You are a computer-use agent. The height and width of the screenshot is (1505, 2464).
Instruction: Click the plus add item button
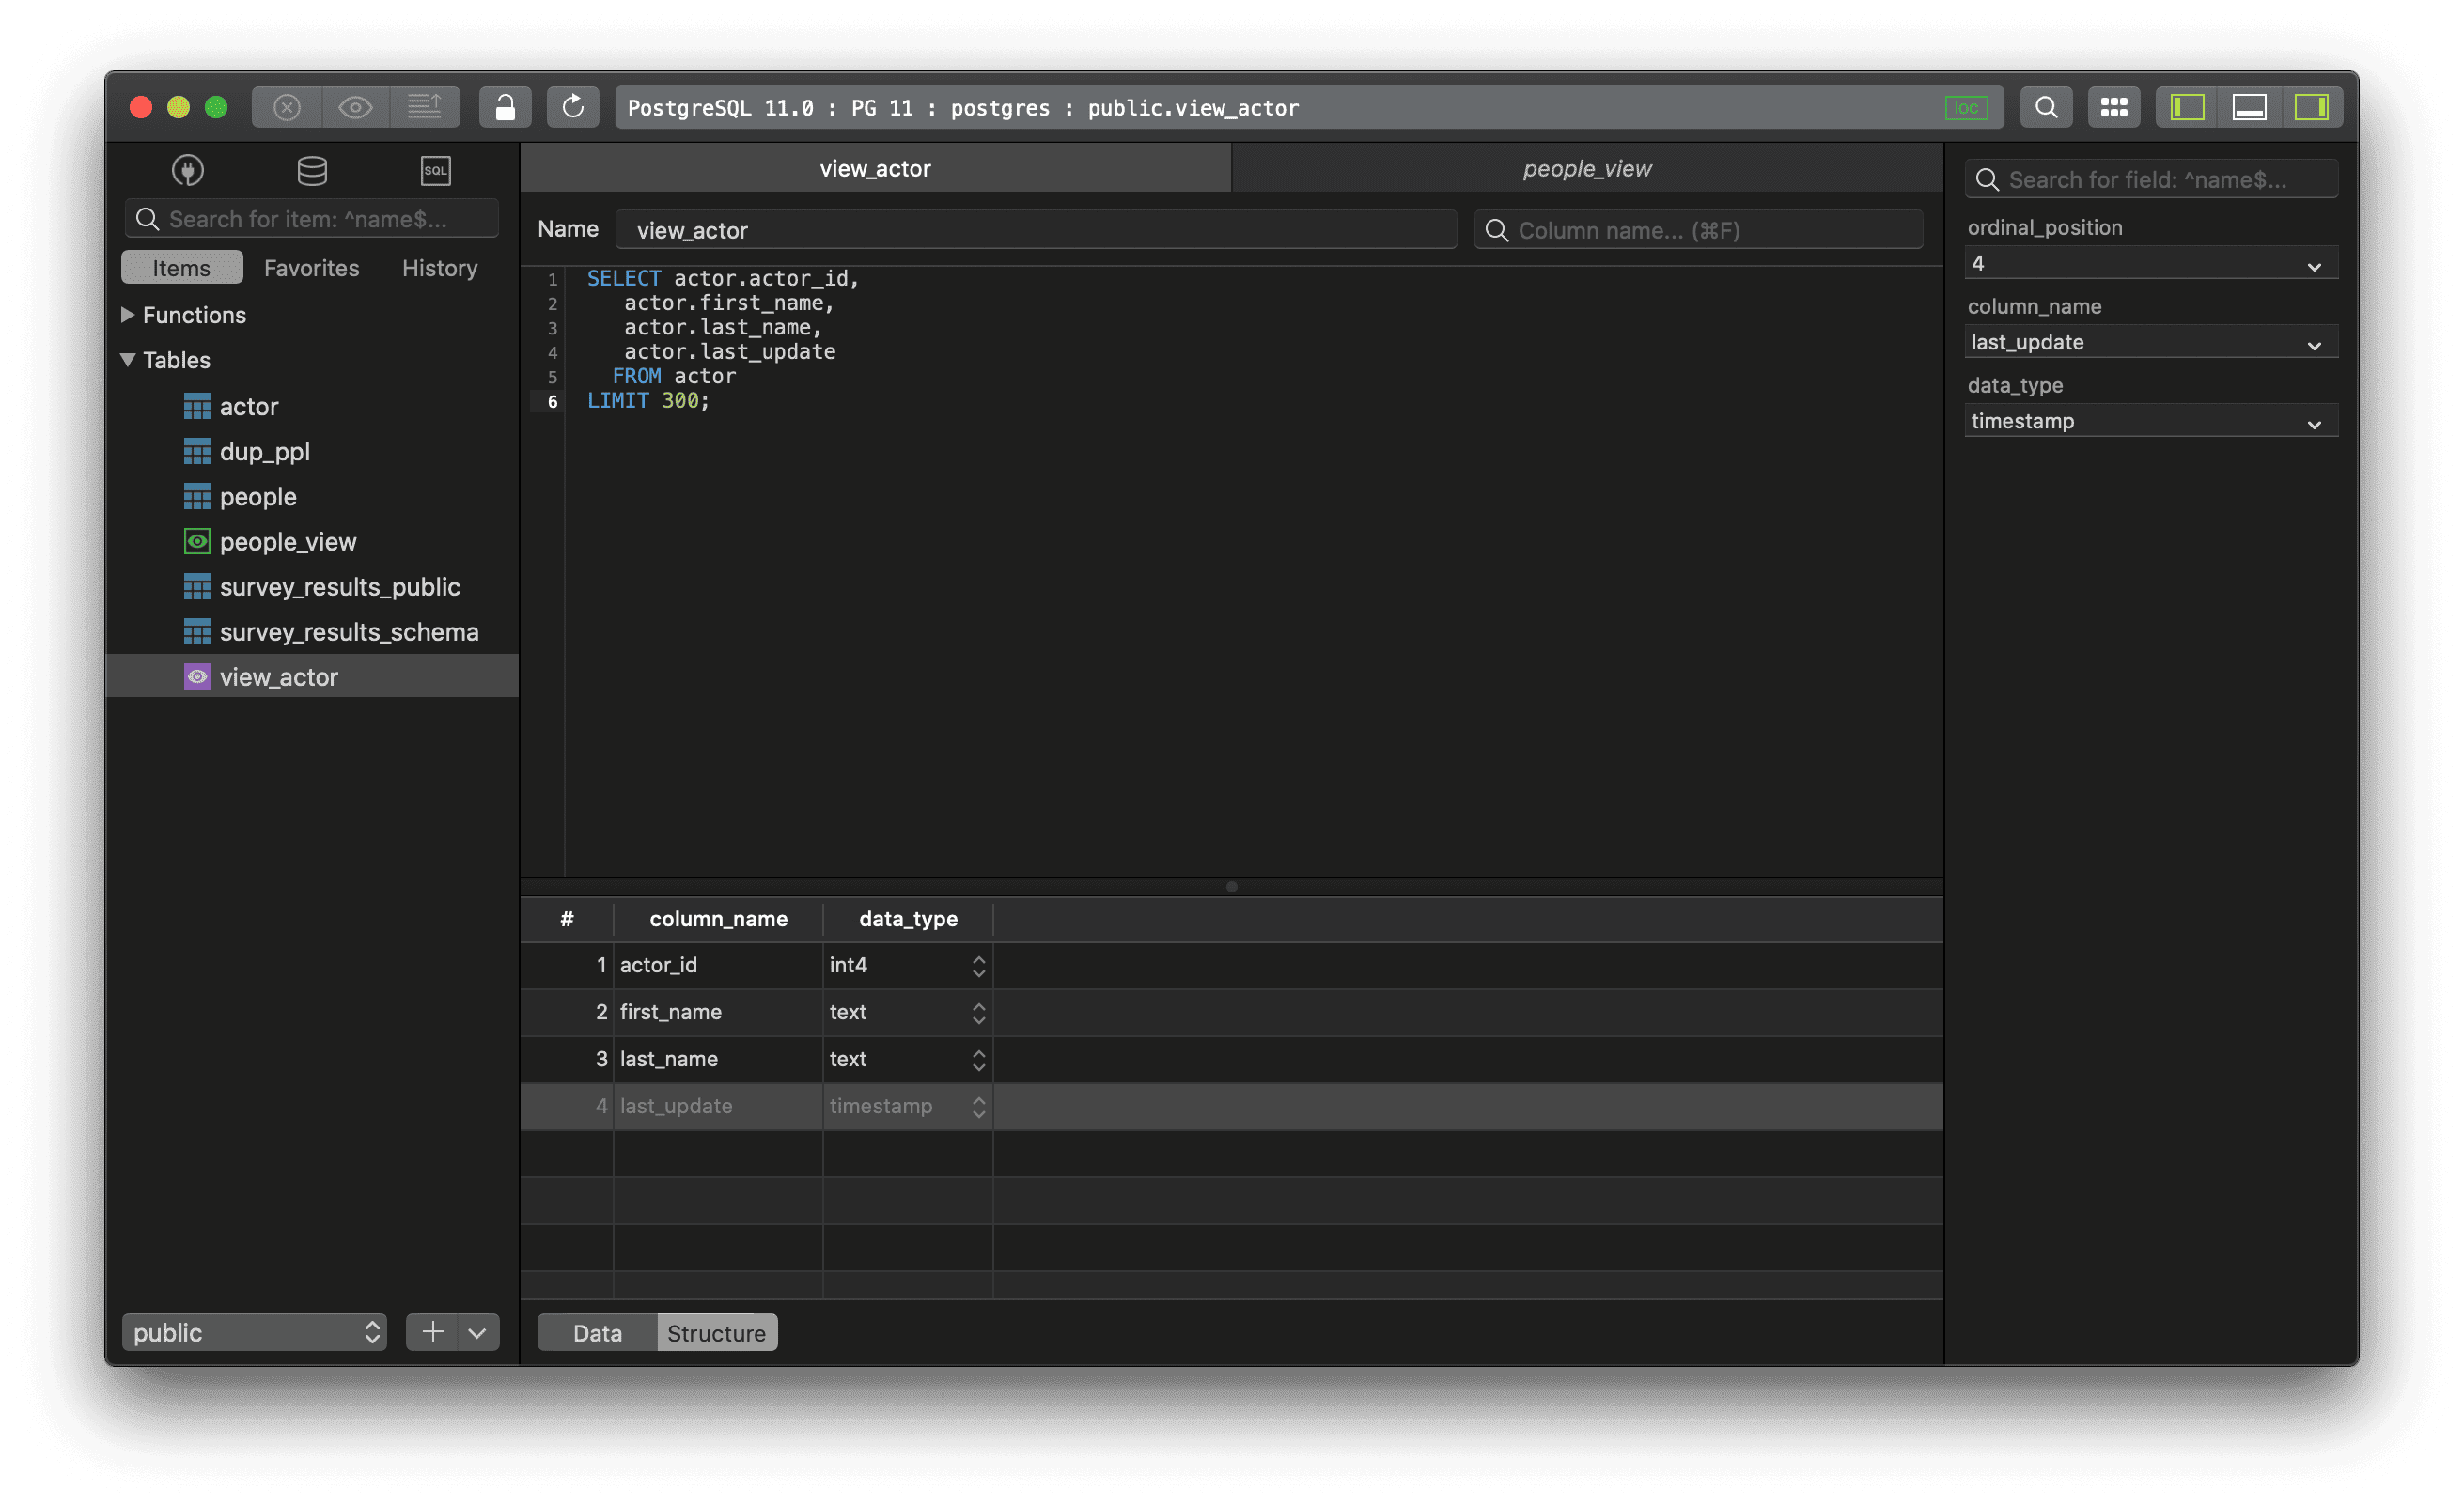(x=432, y=1332)
